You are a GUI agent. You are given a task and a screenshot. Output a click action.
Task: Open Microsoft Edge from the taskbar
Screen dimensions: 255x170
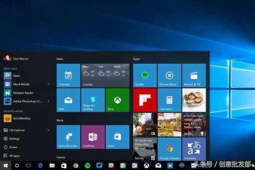click(40, 166)
